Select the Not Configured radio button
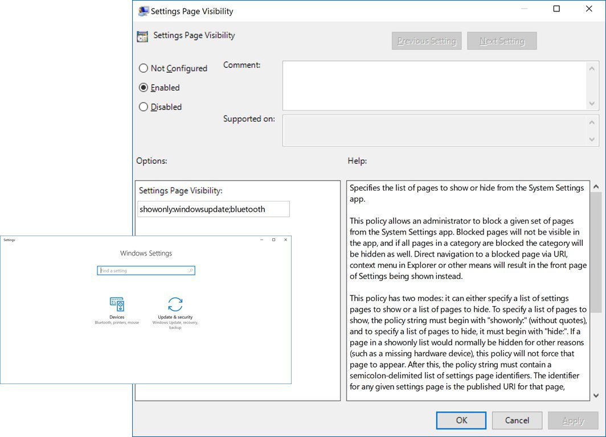606x437 pixels. [x=144, y=68]
